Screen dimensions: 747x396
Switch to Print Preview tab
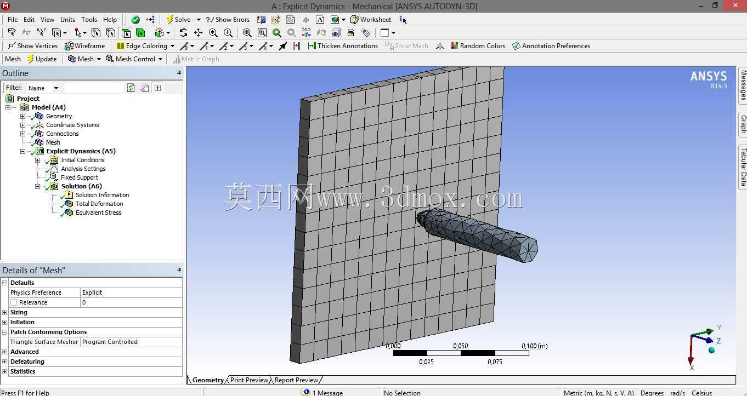249,380
